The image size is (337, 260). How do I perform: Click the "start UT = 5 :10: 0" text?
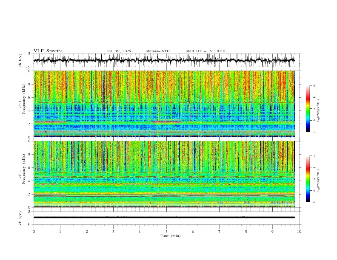pos(206,51)
